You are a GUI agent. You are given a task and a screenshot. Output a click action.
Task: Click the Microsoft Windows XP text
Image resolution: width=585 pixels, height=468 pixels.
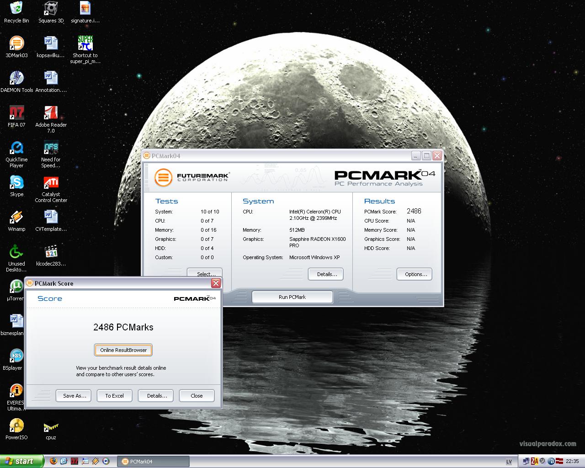point(314,257)
